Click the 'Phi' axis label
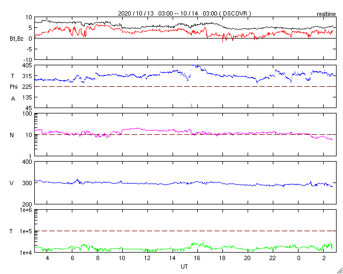Screen dimensions: 343x274 coord(13,87)
